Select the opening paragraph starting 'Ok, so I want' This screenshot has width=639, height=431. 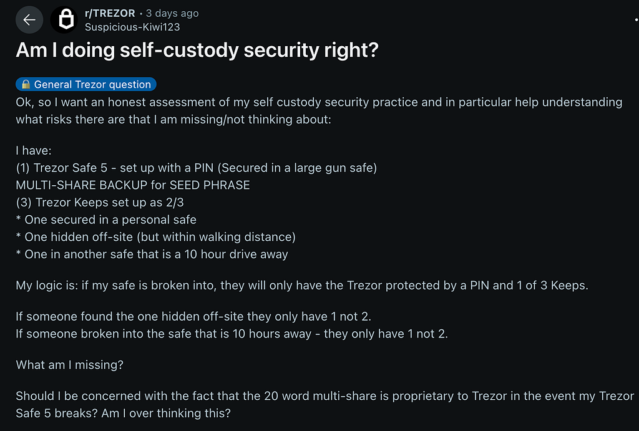tap(319, 110)
